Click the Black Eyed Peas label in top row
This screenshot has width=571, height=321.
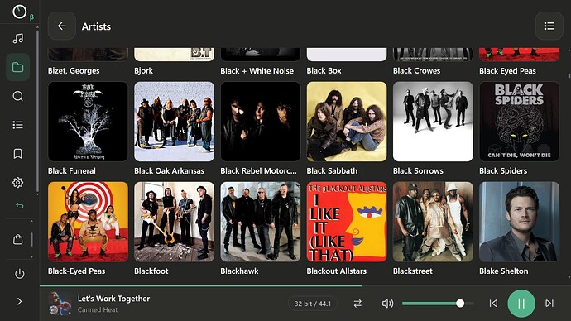pos(507,71)
